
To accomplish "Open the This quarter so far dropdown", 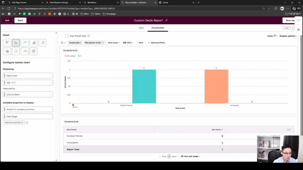I will [94, 42].
